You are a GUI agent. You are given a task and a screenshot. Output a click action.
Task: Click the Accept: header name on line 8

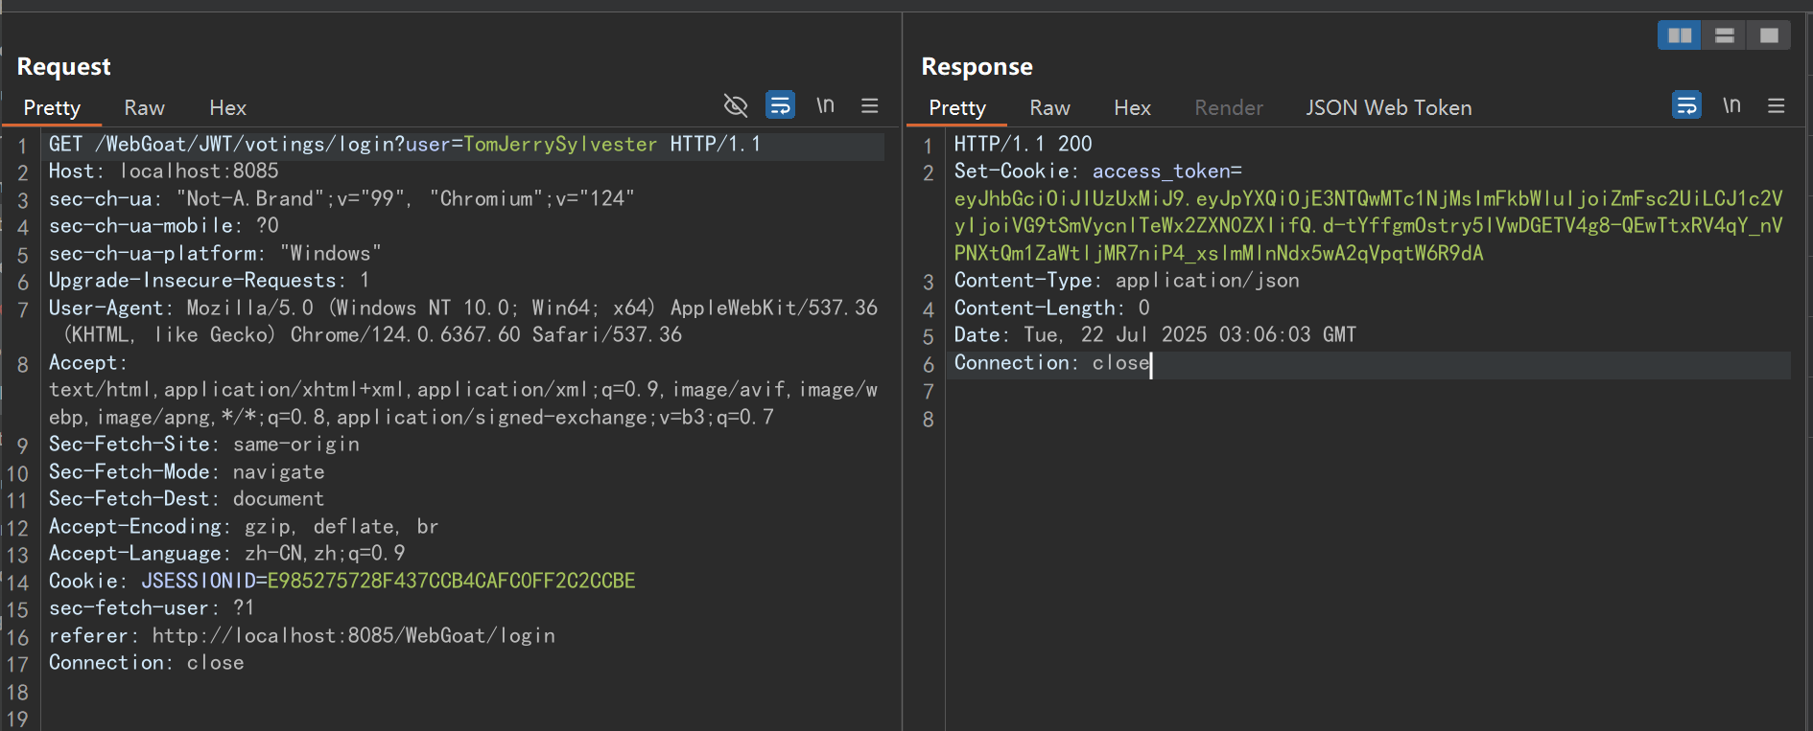point(87,362)
